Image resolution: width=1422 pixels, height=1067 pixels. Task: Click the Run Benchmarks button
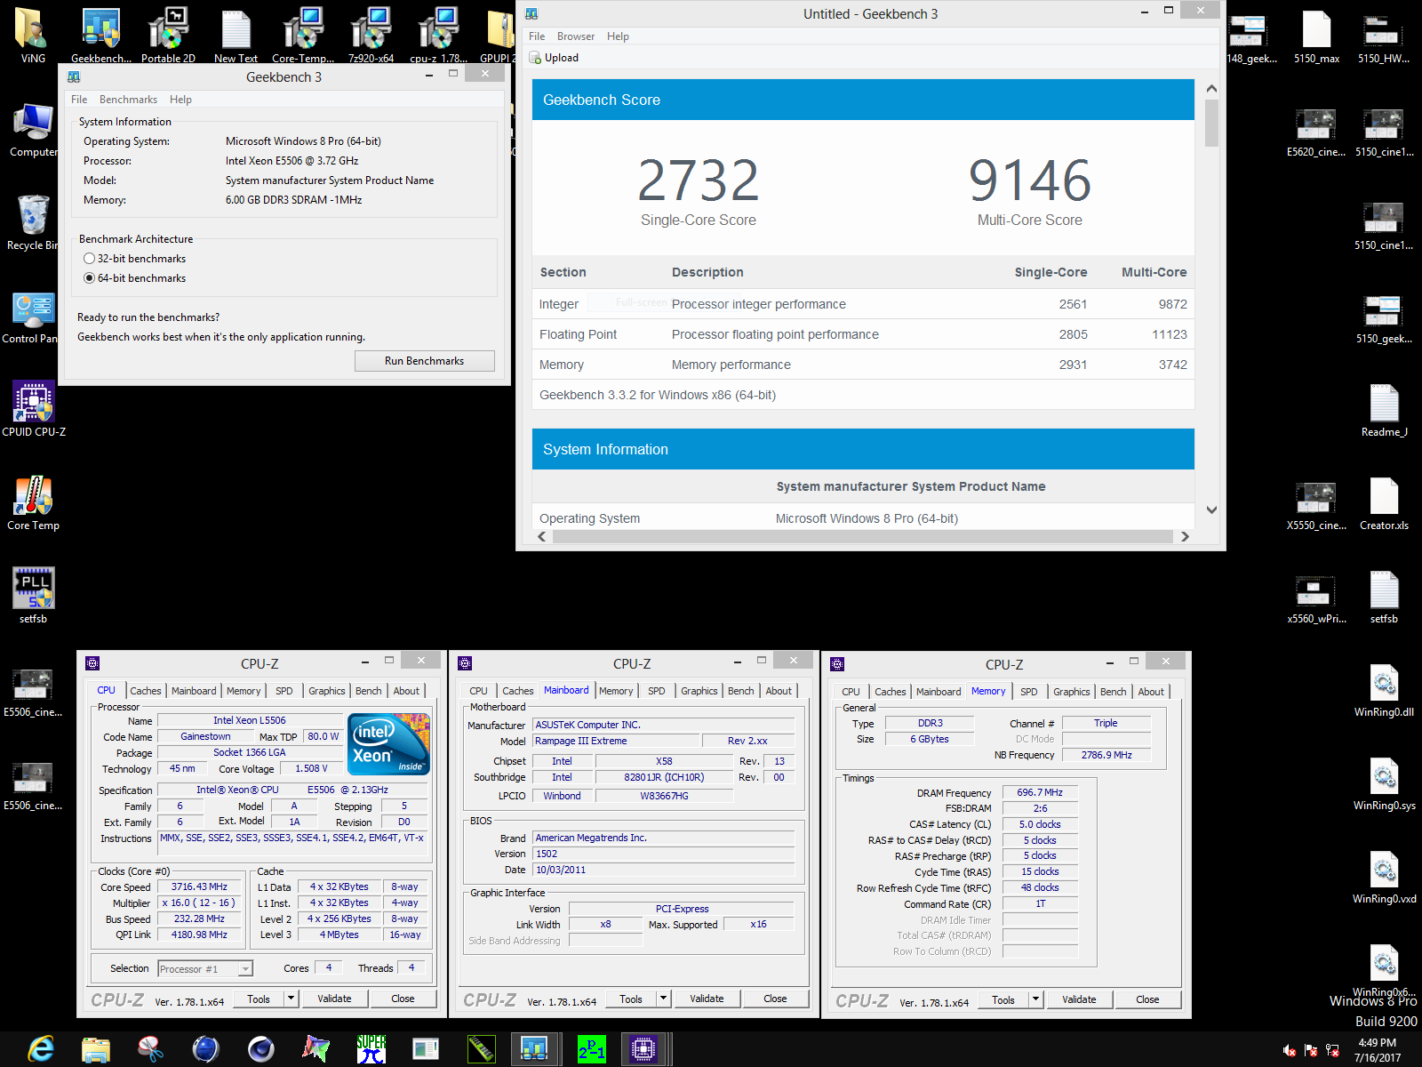(x=424, y=361)
